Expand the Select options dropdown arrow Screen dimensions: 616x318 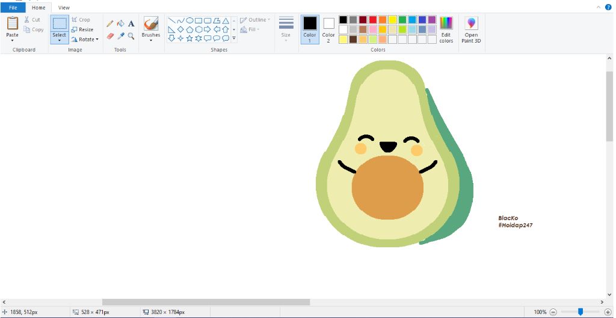pos(60,40)
